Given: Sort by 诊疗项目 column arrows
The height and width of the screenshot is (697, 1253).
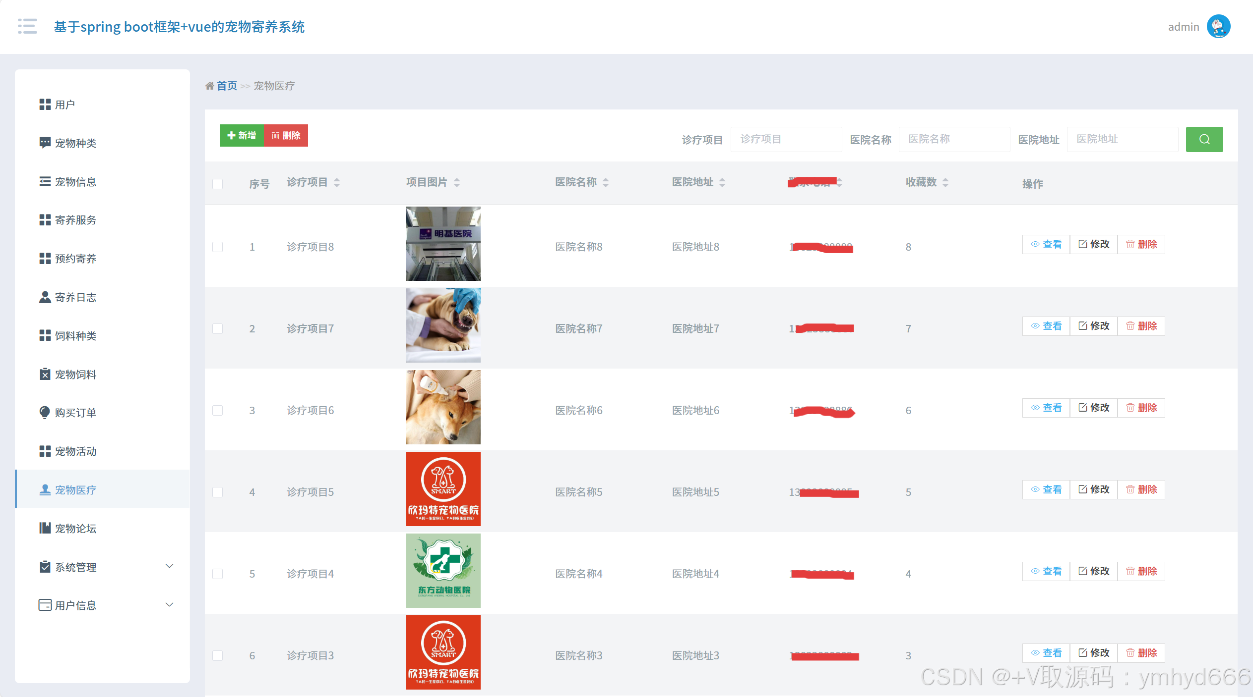Looking at the screenshot, I should (337, 182).
